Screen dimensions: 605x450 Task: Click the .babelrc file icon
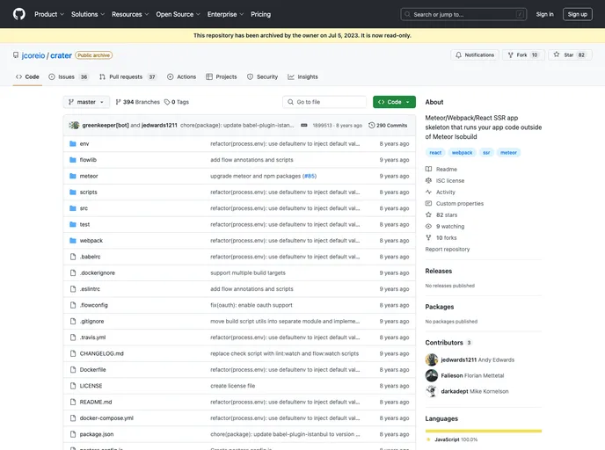click(72, 257)
